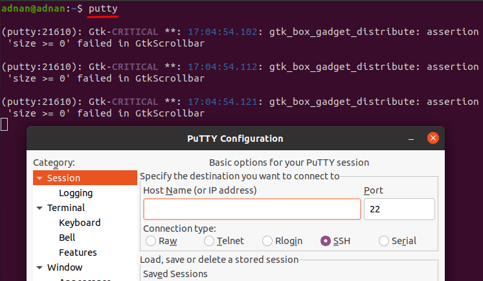483x281 pixels.
Task: Click the terminal prompt adnan@adnan
Action: tap(33, 8)
